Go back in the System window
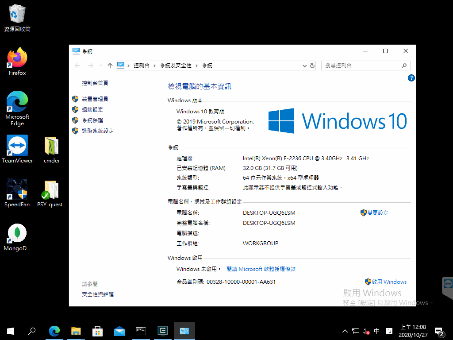 pyautogui.click(x=77, y=66)
